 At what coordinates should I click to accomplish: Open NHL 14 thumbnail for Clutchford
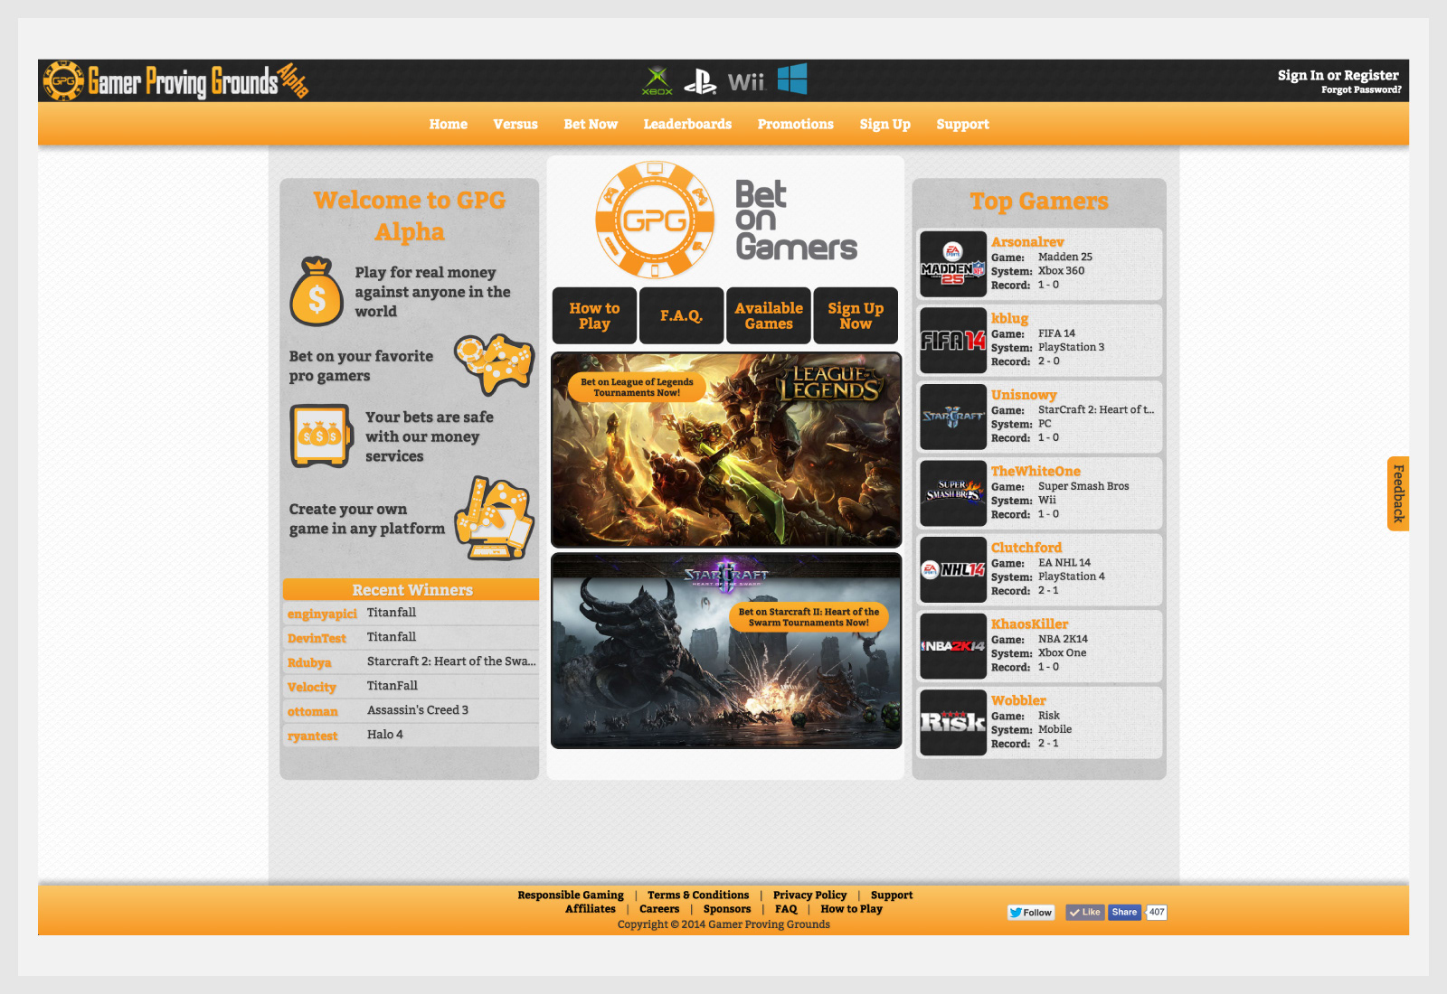pyautogui.click(x=953, y=569)
